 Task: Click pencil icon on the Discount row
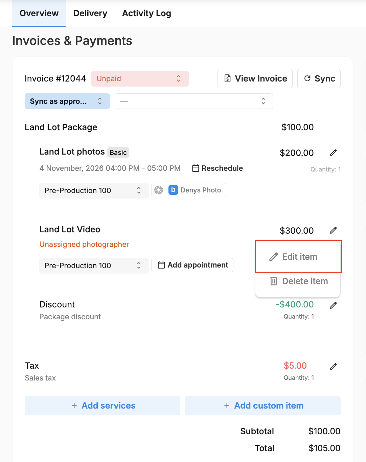click(333, 305)
